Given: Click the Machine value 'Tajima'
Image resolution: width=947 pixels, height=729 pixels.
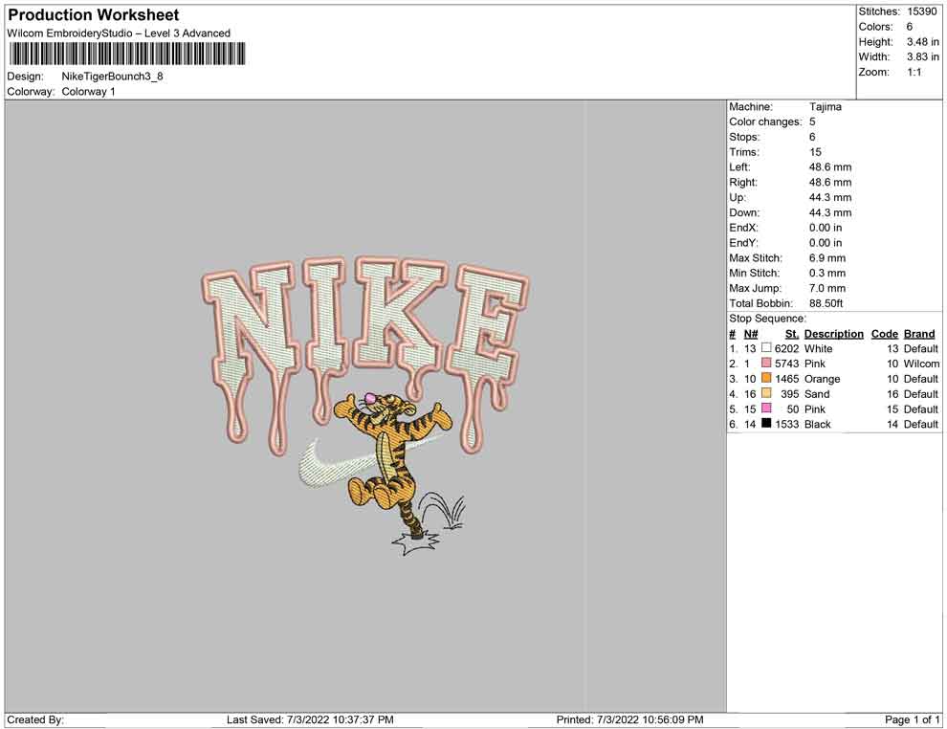Looking at the screenshot, I should 825,107.
